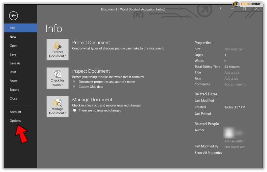
Task: Click 'Document properties and author's name' text
Action: pos(107,82)
